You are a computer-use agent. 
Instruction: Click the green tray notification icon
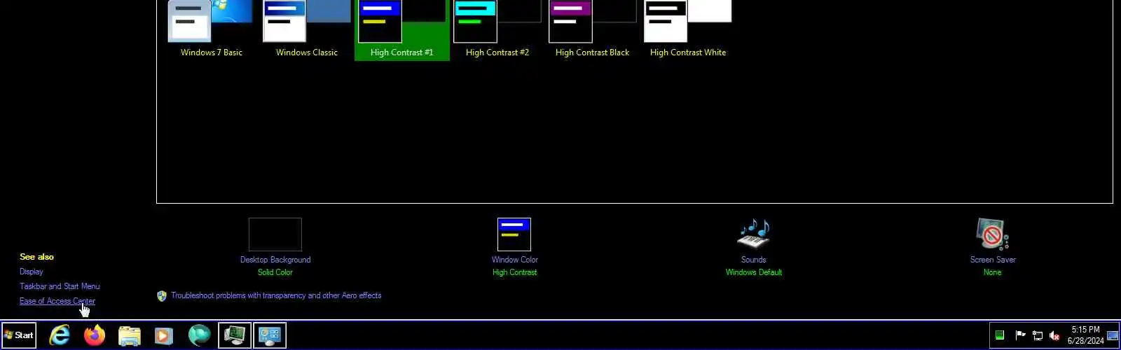click(x=1000, y=335)
